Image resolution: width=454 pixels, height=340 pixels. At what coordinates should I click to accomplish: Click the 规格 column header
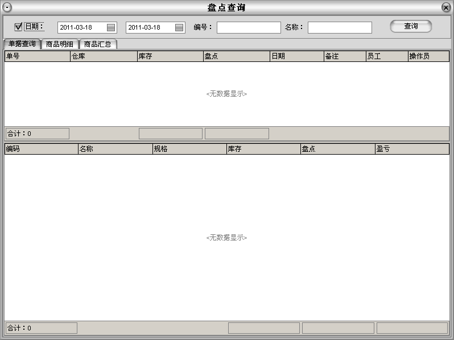click(x=189, y=149)
